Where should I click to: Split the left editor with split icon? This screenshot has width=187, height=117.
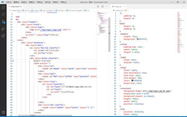click(103, 7)
